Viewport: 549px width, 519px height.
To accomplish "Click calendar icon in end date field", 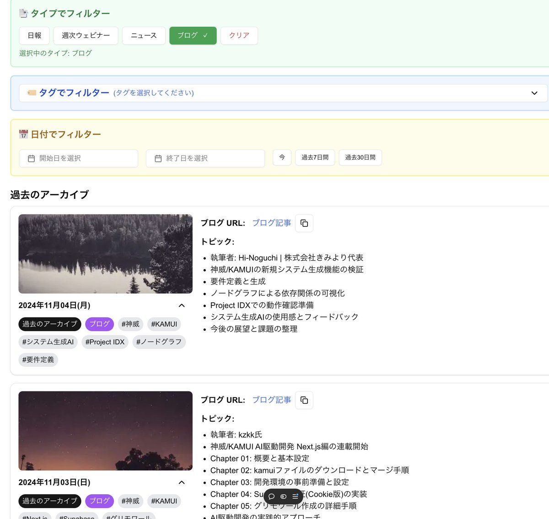I will pos(158,158).
